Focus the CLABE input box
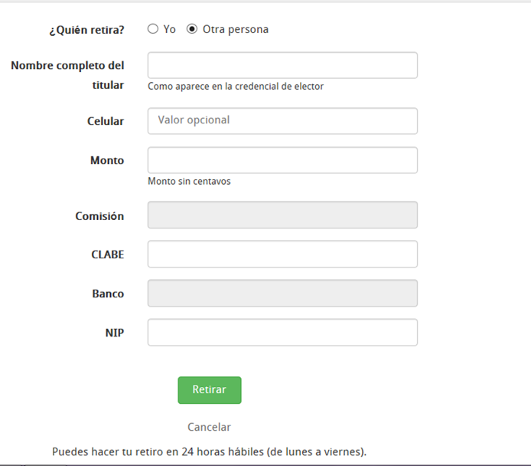This screenshot has height=466, width=531. [x=282, y=254]
